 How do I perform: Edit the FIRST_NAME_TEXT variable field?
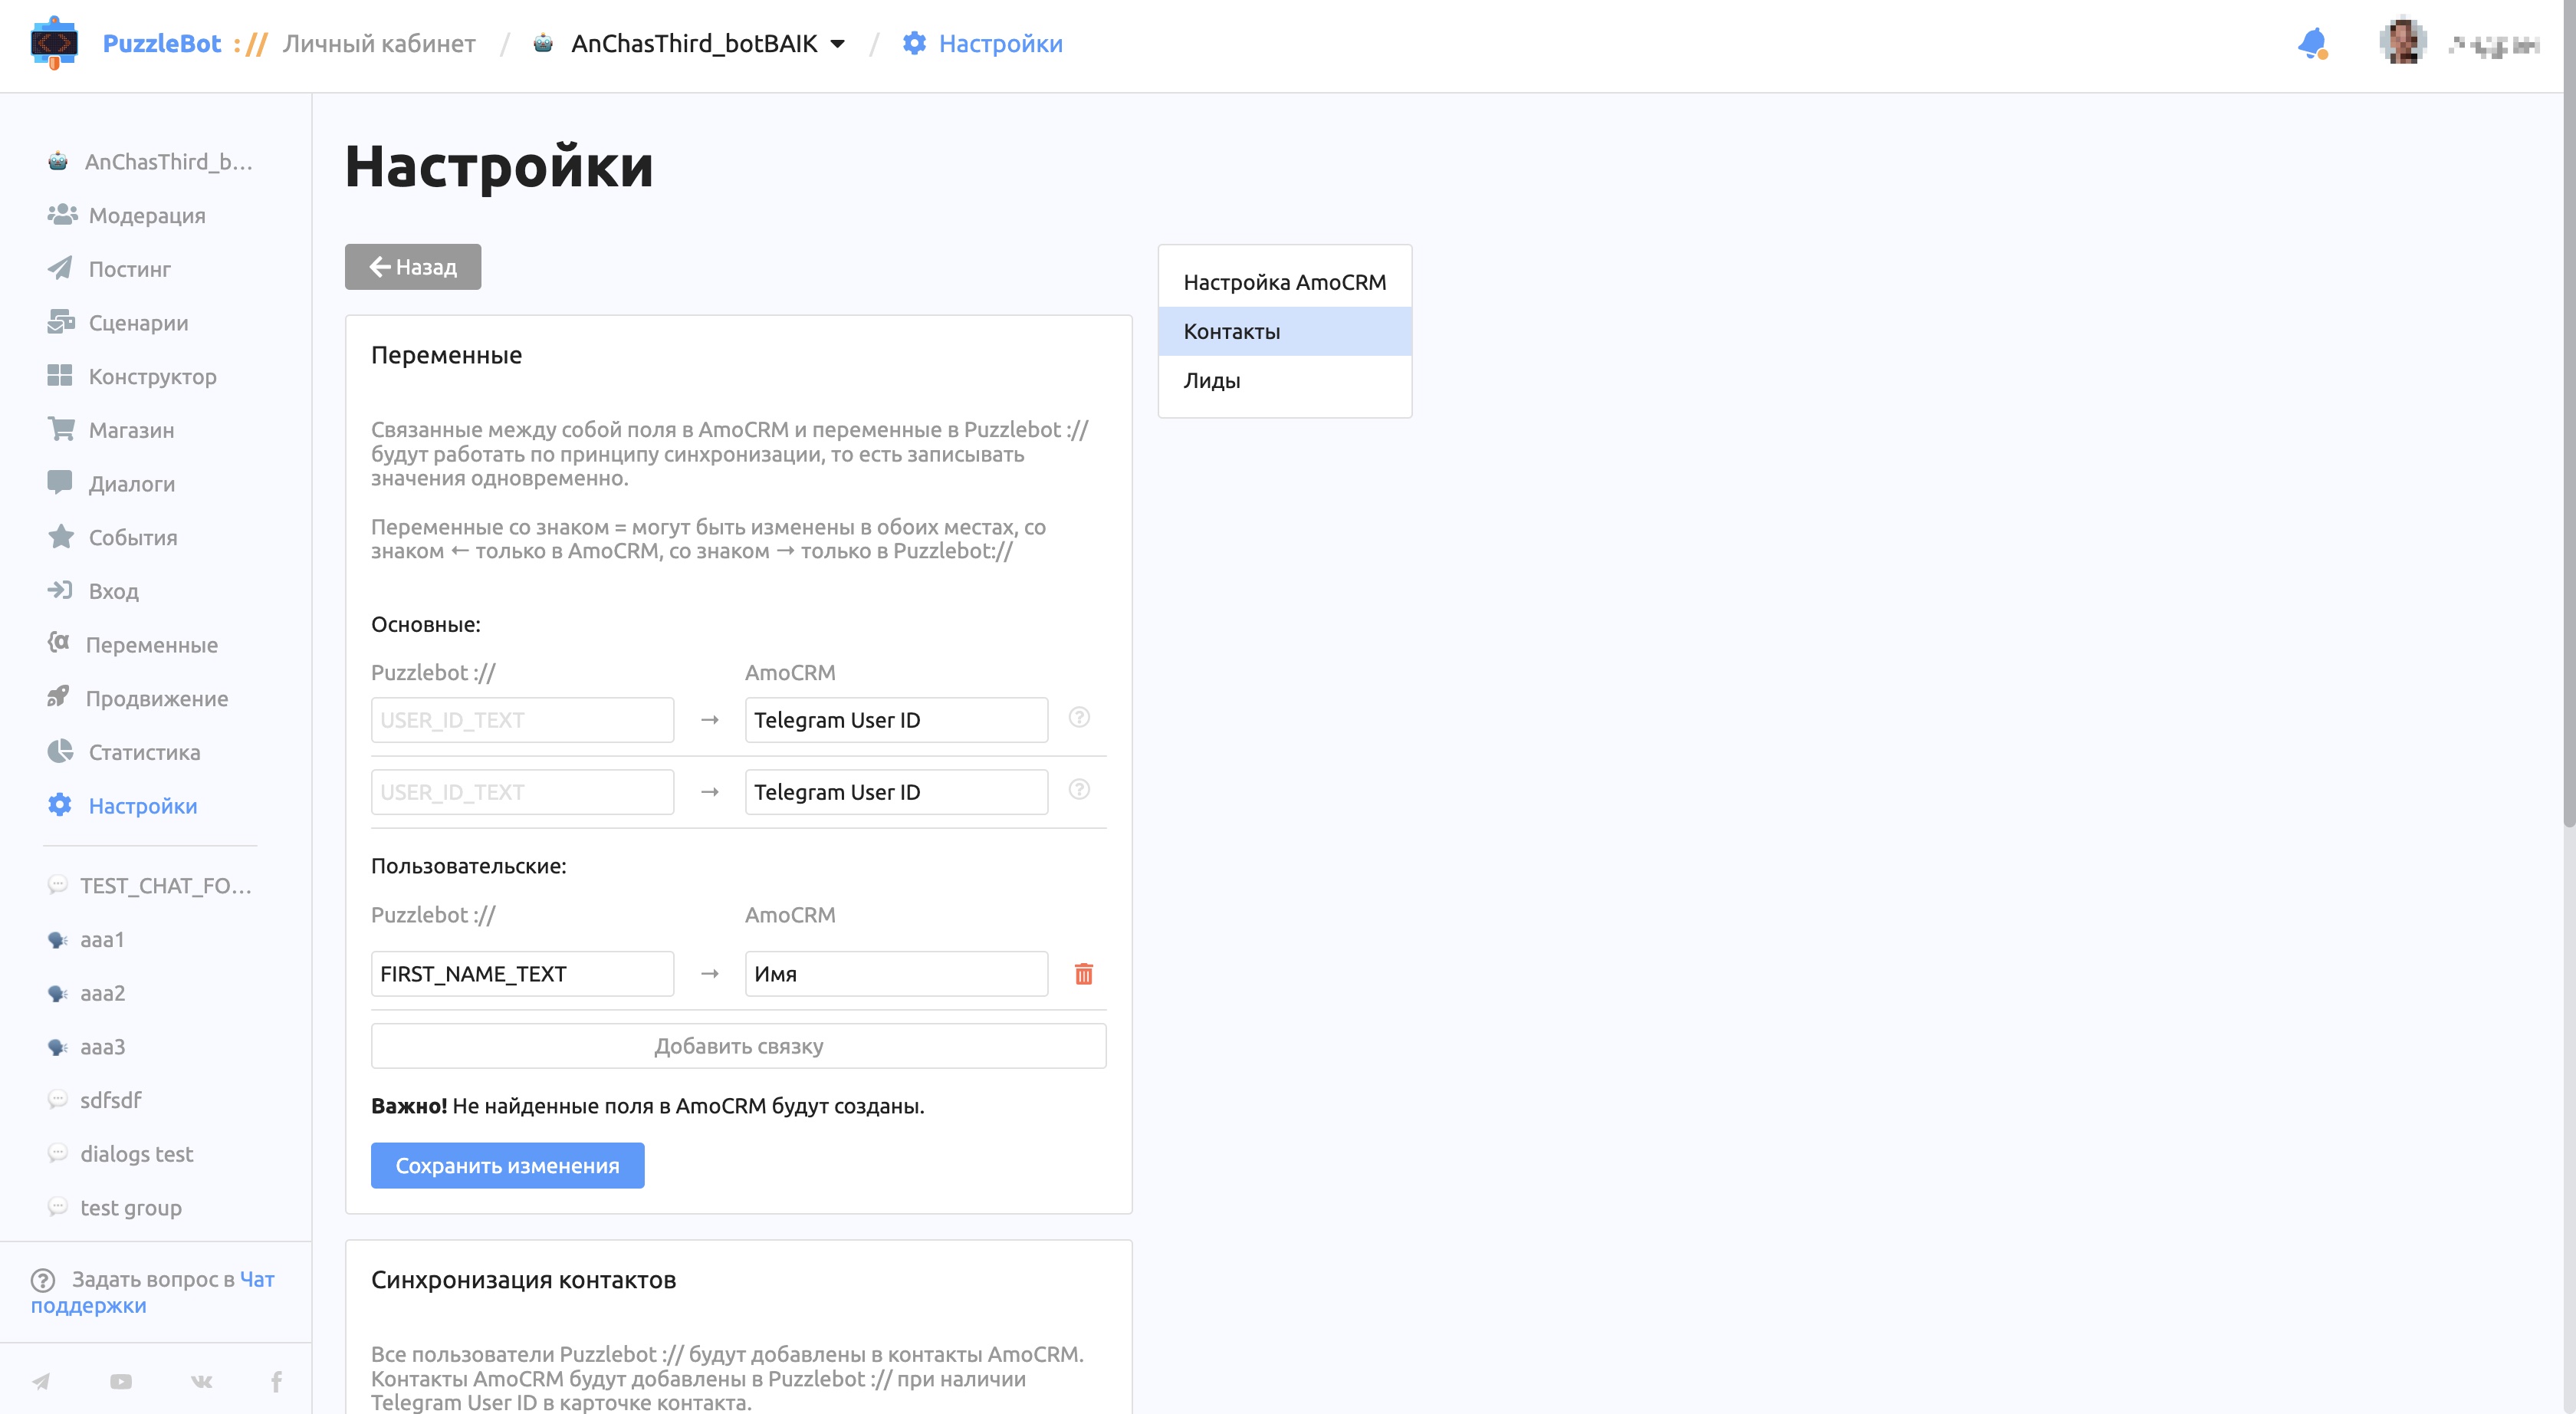(523, 974)
